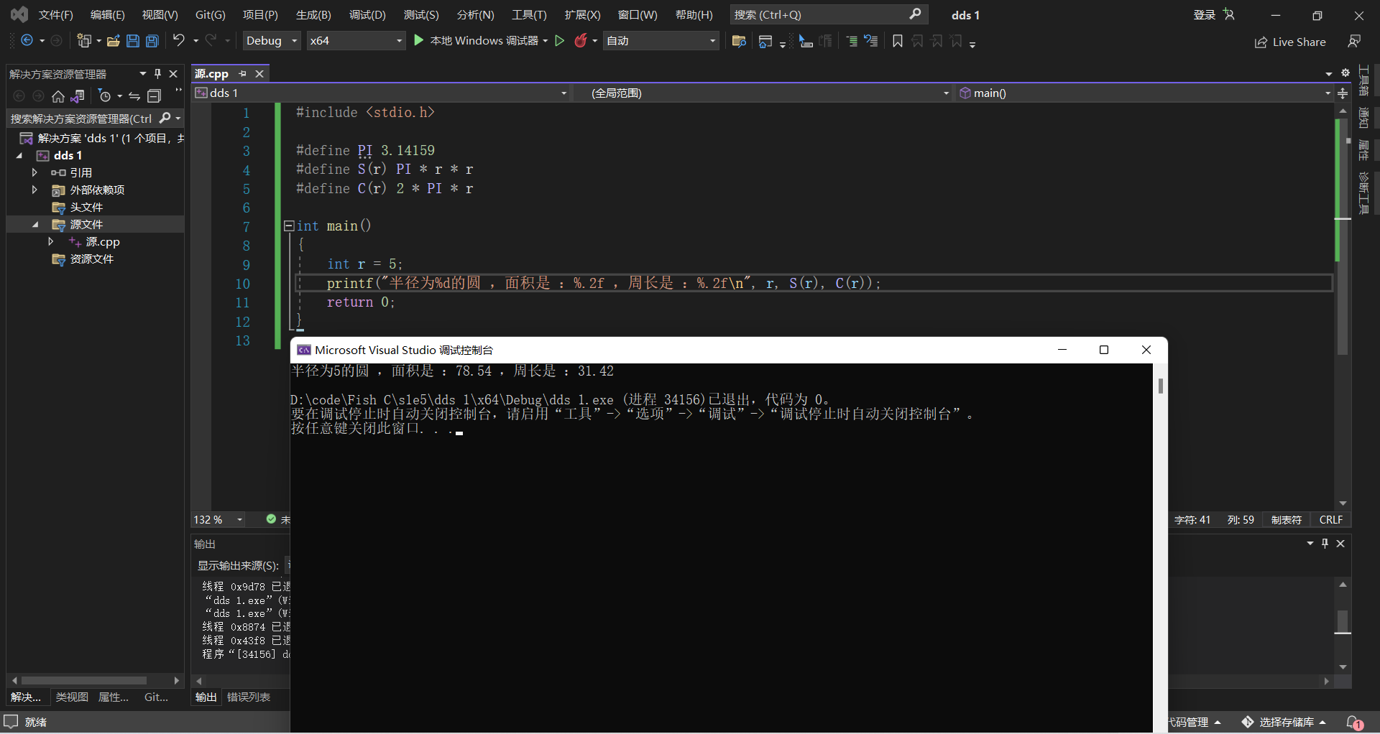
Task: Click the debug console vertical scrollbar thumb
Action: click(1160, 386)
